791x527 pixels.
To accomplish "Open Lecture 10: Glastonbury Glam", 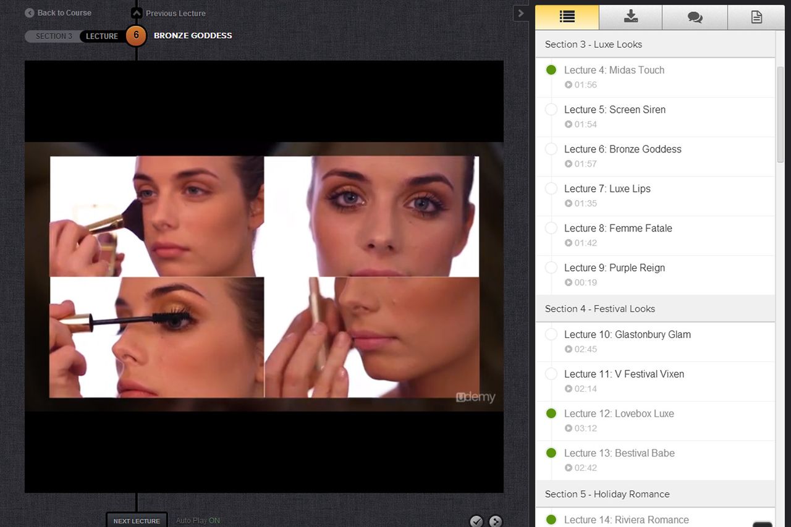I will point(627,334).
